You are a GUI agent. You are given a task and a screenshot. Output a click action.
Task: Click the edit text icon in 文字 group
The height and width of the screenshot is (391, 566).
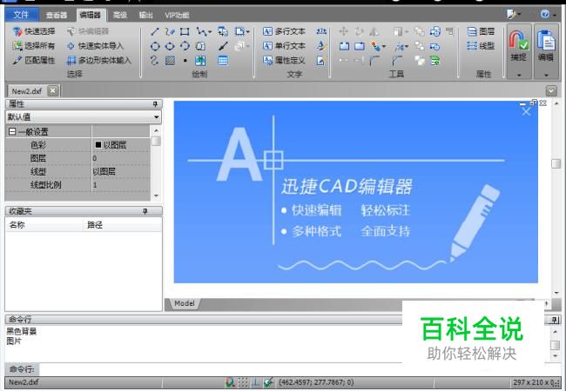(321, 61)
